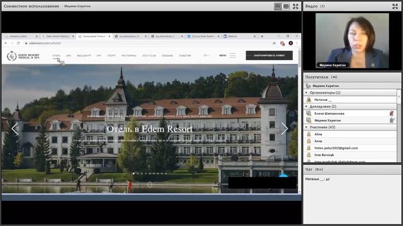
Task: Click presenter icon next to Елена Шаповалова
Action: click(309, 113)
